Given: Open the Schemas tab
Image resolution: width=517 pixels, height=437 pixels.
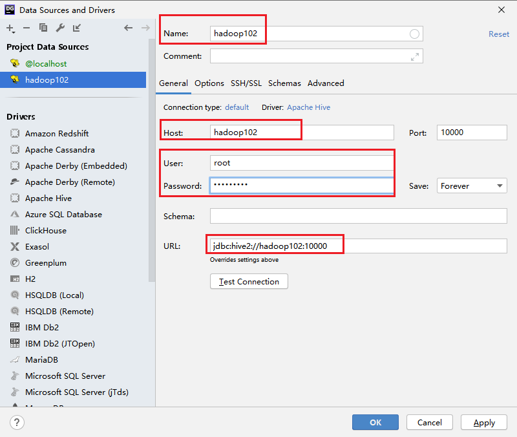Looking at the screenshot, I should pyautogui.click(x=284, y=83).
